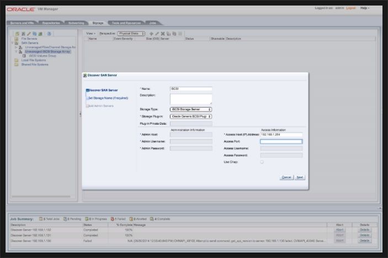
Task: Switch to Storage tab
Action: click(x=98, y=23)
